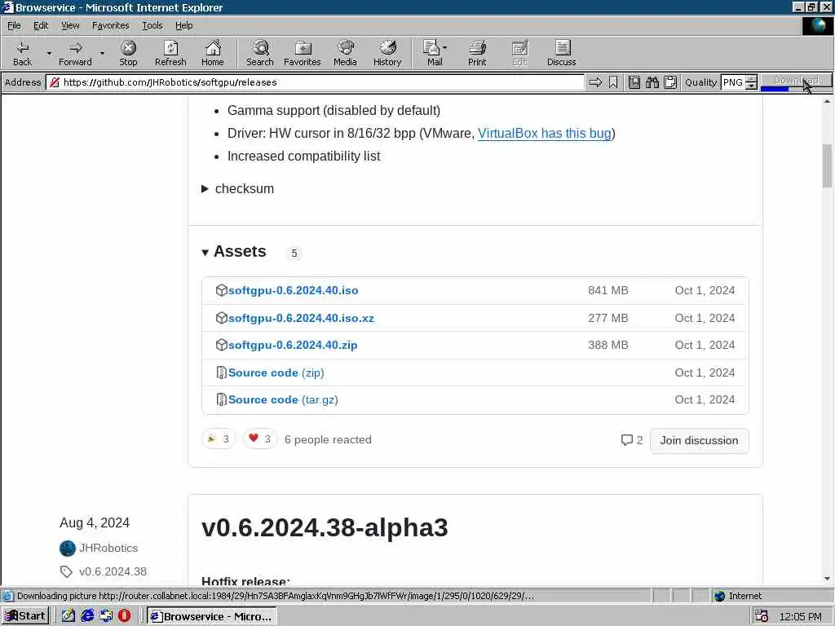
Task: Go to Home page via toolbar
Action: point(213,53)
